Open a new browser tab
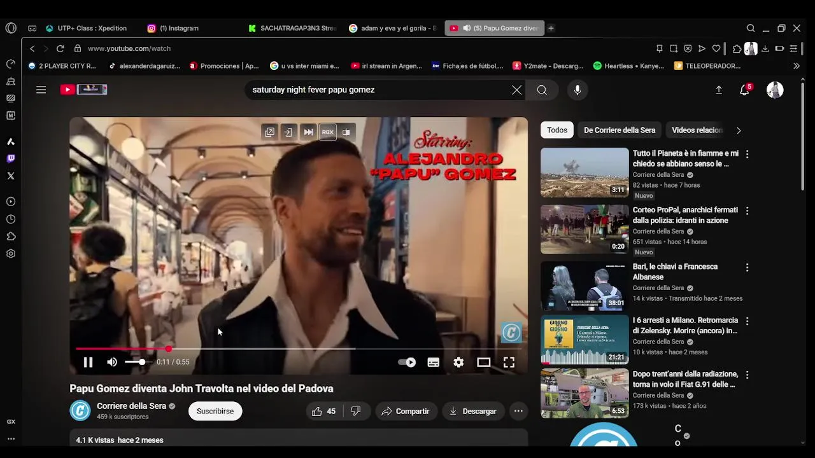Image resolution: width=815 pixels, height=458 pixels. [551, 28]
